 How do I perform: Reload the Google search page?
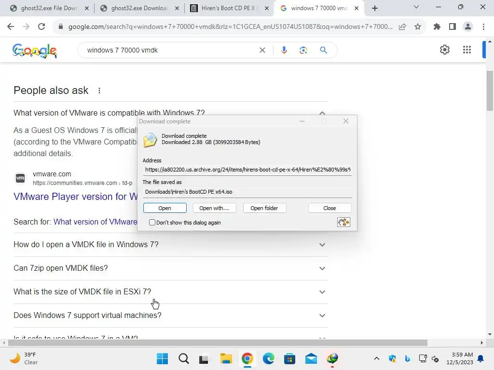(41, 27)
